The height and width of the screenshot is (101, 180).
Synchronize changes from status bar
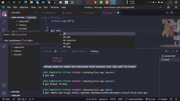tap(14, 99)
